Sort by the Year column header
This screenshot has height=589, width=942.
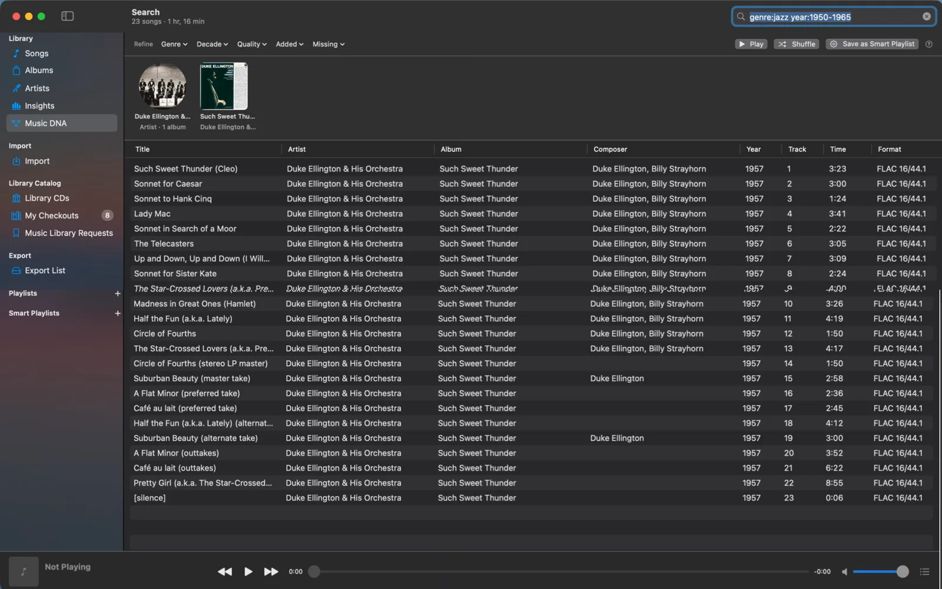(x=754, y=150)
